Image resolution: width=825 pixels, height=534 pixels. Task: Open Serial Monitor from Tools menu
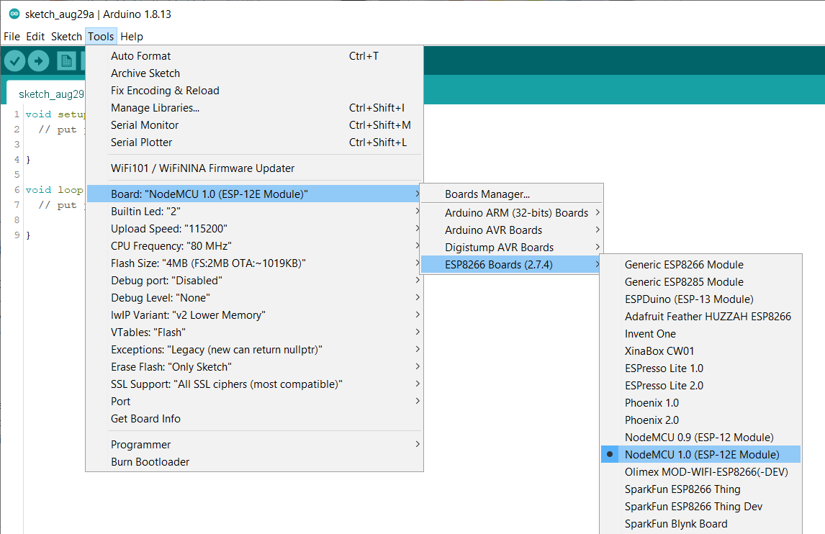(145, 125)
